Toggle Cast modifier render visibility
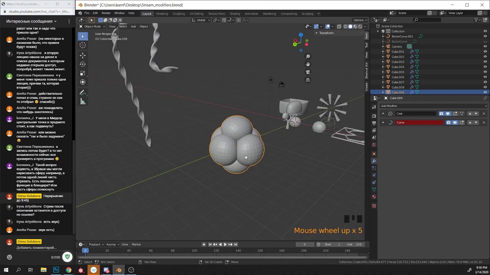This screenshot has width=490, height=275. coord(441,113)
